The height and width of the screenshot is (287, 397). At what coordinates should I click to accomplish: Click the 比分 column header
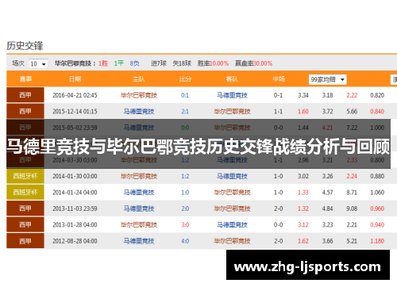pyautogui.click(x=185, y=79)
